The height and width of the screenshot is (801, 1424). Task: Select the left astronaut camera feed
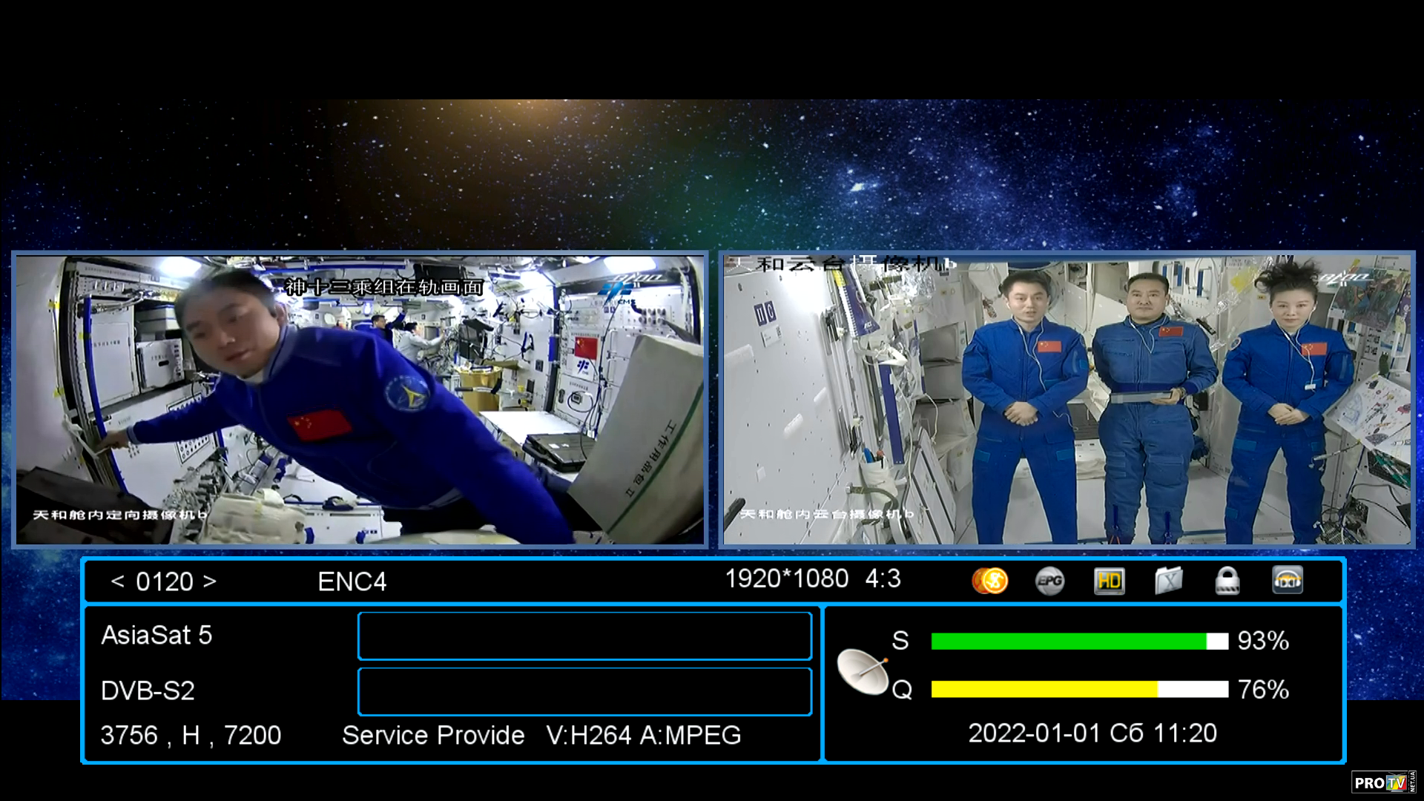pyautogui.click(x=360, y=400)
